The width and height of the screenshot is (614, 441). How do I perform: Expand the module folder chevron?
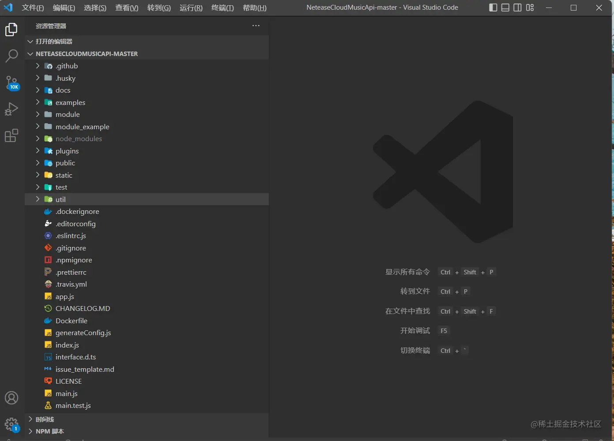pyautogui.click(x=38, y=114)
